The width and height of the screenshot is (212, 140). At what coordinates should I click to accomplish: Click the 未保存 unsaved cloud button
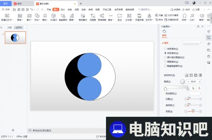(x=175, y=9)
